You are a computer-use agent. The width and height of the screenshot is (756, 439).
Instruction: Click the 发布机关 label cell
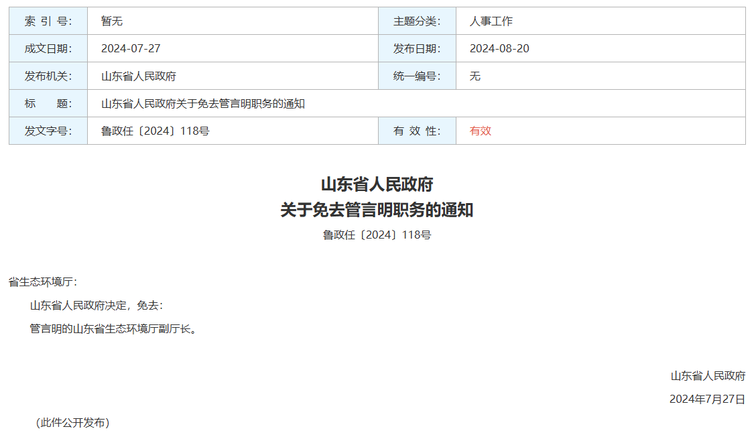(48, 75)
